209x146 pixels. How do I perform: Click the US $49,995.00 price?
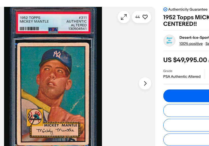coord(185,60)
